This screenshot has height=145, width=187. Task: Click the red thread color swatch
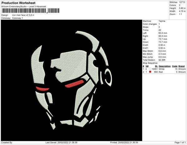pos(150,72)
